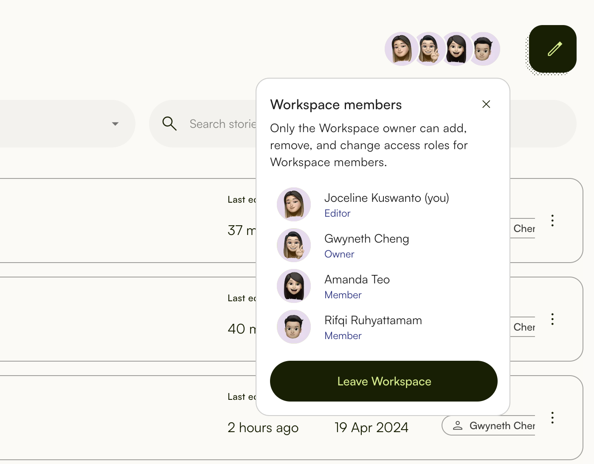Click Amanda Teo's name in the members list

(357, 280)
